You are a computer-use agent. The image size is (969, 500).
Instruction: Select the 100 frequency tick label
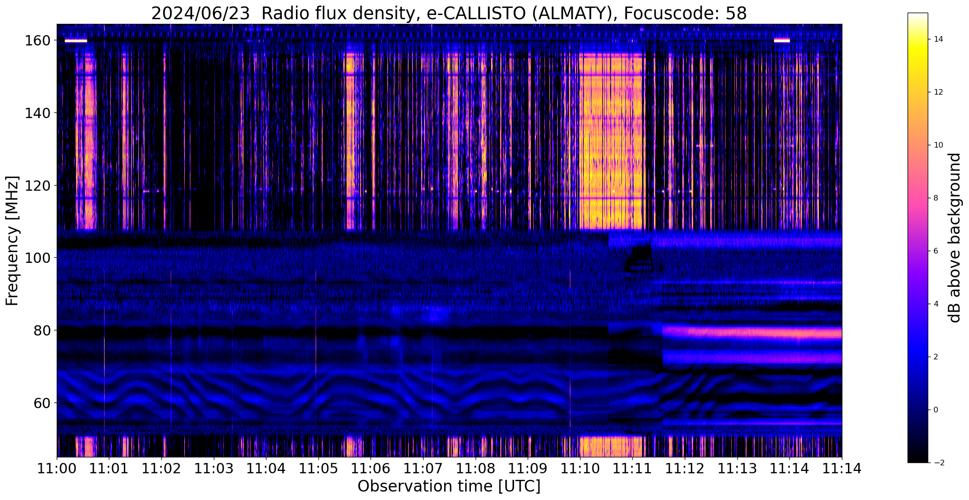(x=38, y=258)
